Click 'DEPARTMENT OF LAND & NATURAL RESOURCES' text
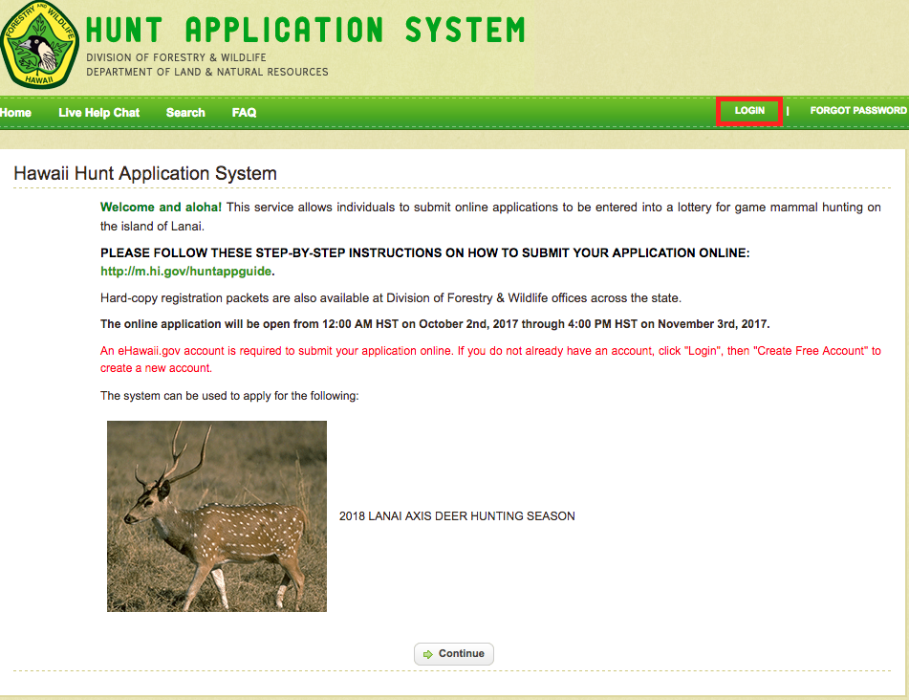Screen dimensions: 909x700 pos(207,72)
